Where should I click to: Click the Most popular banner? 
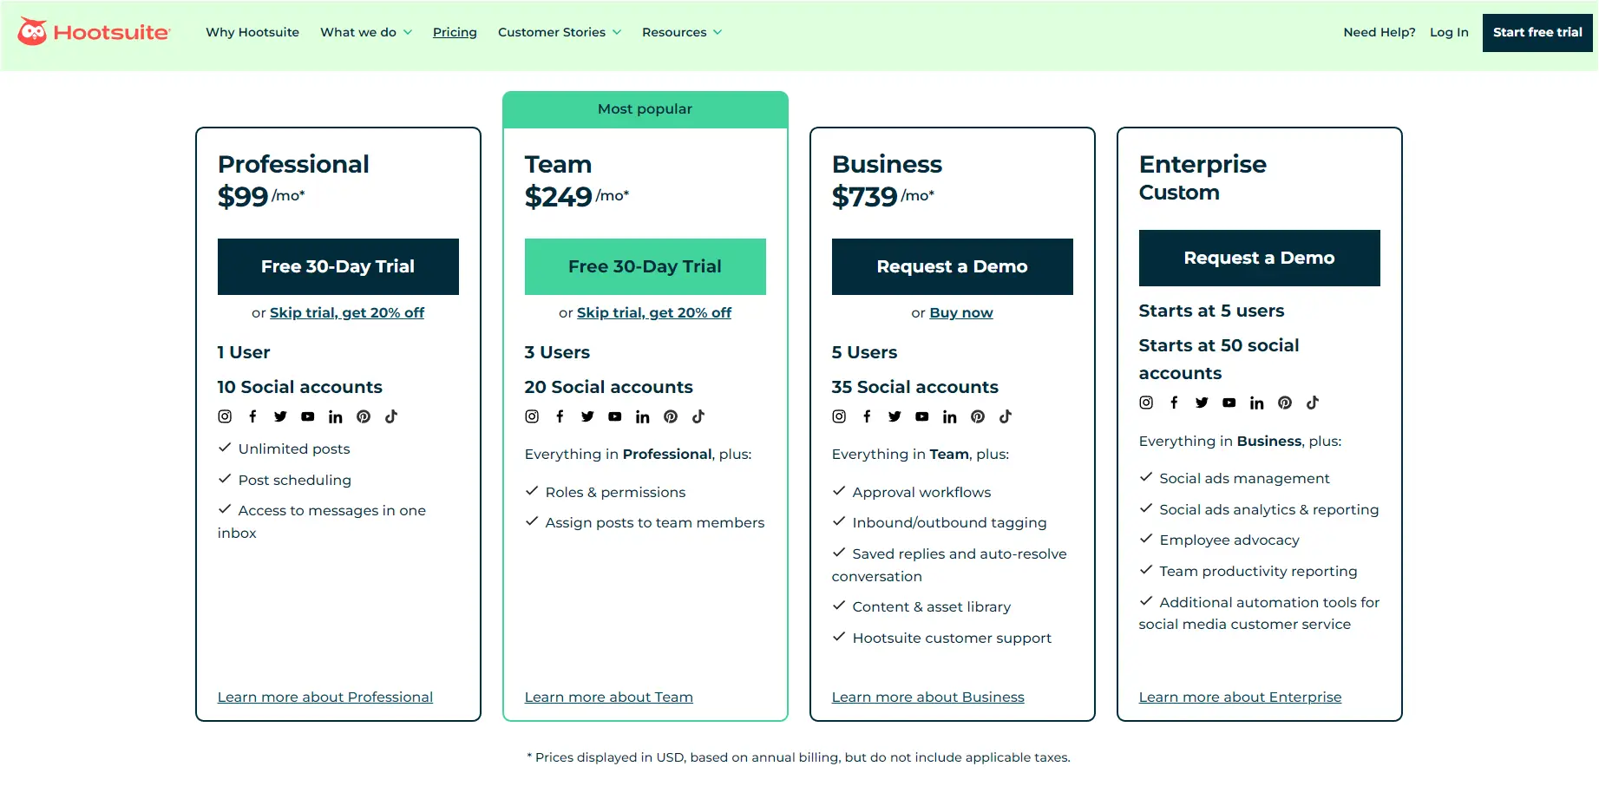tap(645, 109)
